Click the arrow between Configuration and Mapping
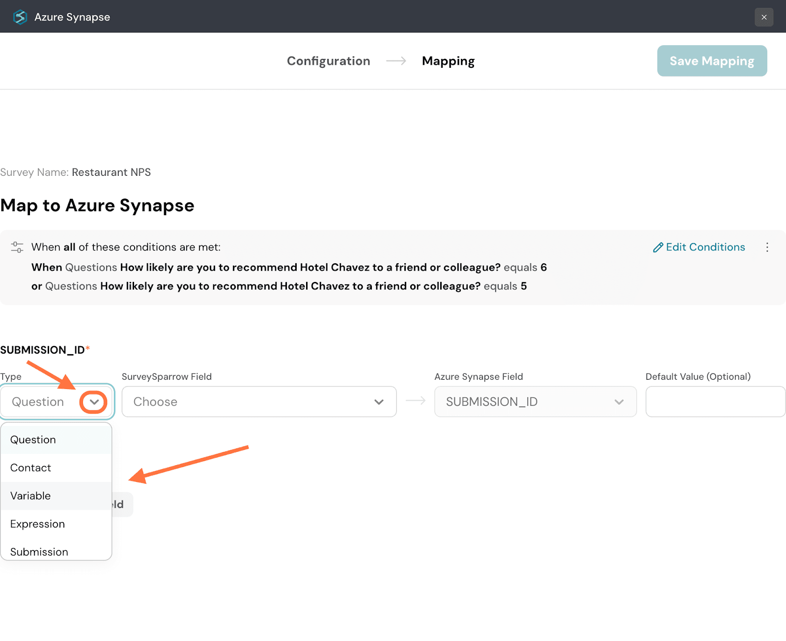The height and width of the screenshot is (641, 786). coord(396,61)
